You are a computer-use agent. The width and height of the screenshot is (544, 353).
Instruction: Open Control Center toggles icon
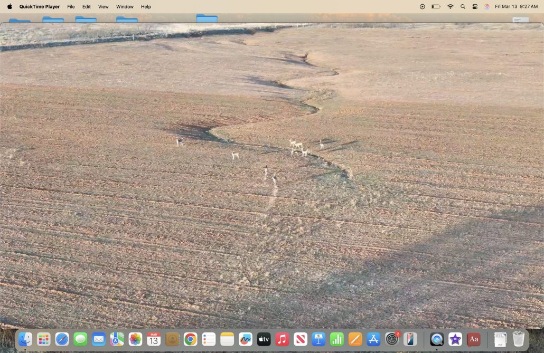tap(475, 7)
